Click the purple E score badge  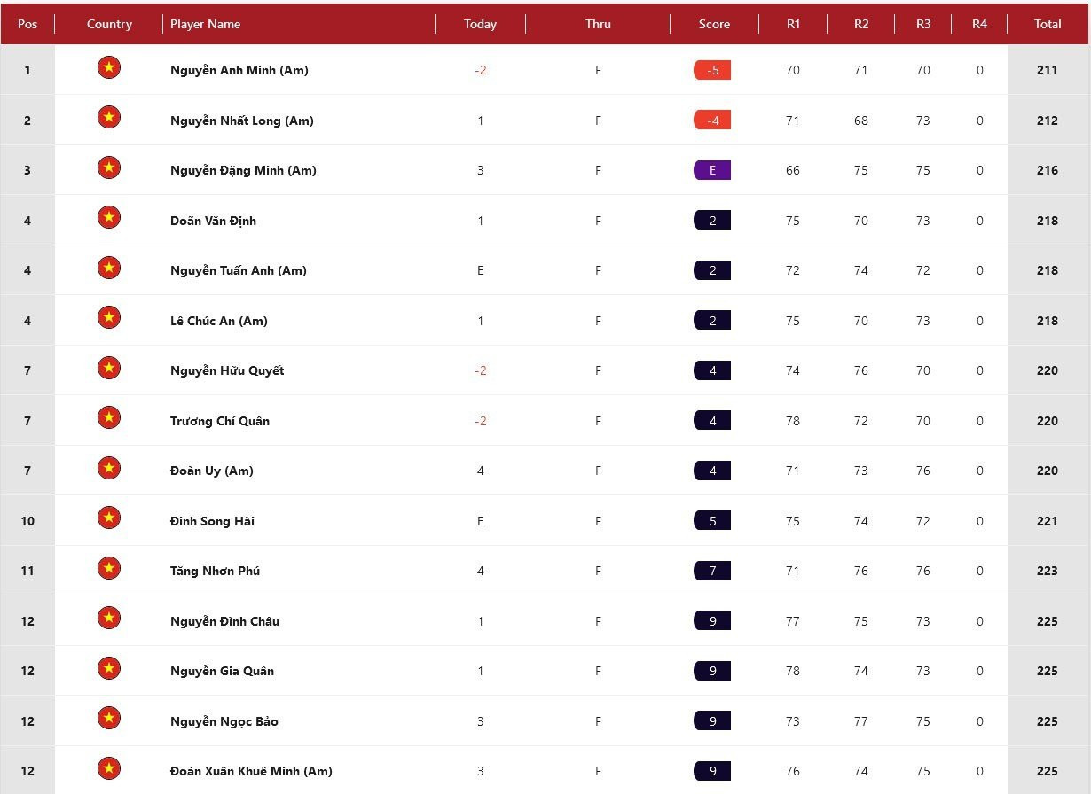(712, 170)
